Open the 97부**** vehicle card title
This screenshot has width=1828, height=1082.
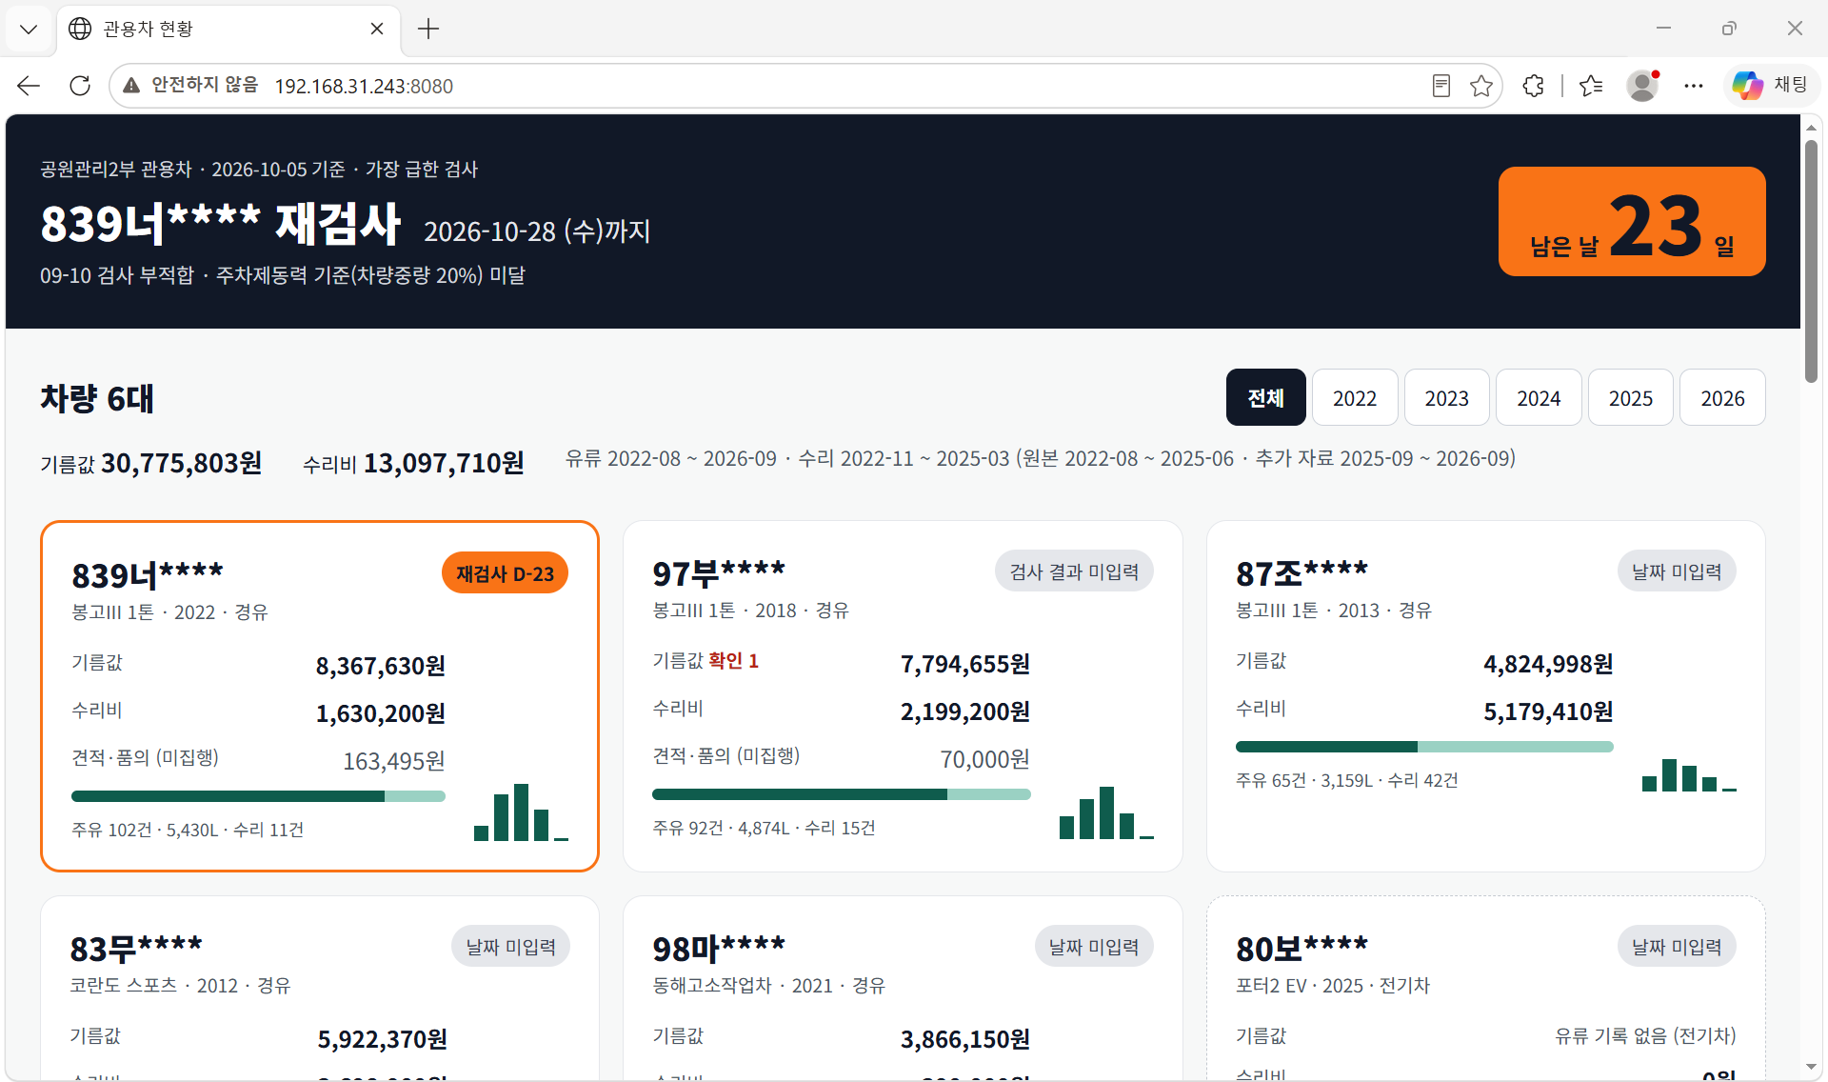pos(719,573)
